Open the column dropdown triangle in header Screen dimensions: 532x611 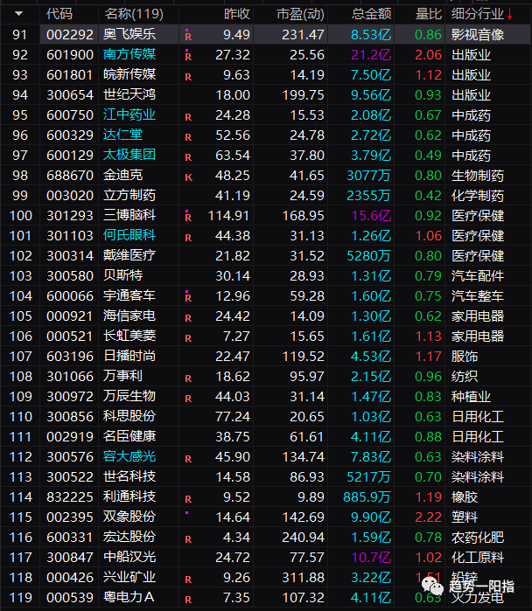18,14
